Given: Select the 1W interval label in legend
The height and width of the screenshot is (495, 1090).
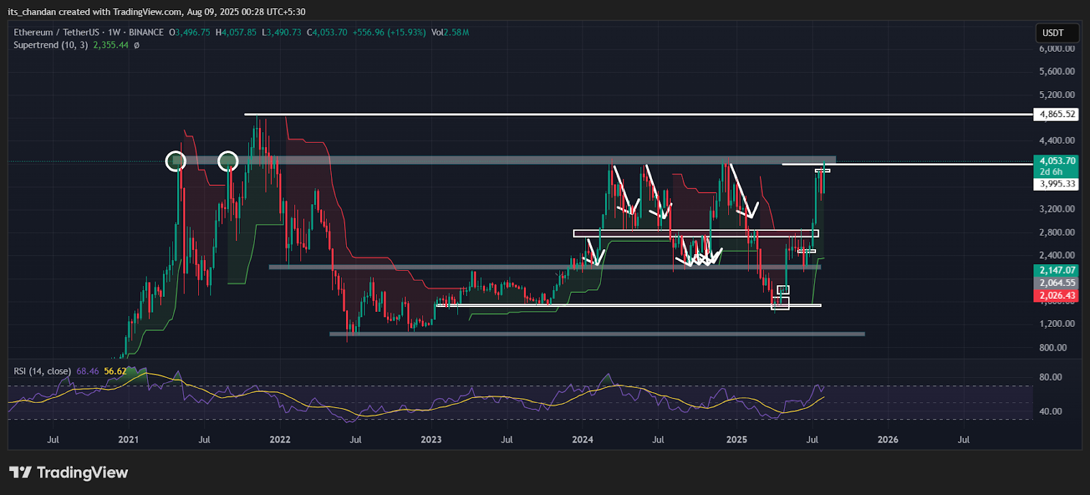Looking at the screenshot, I should 114,32.
